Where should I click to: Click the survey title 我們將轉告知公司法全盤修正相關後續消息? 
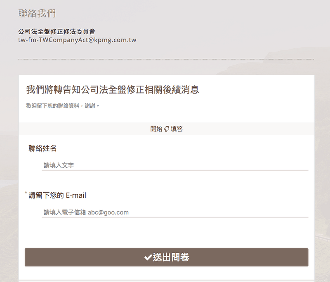coord(113,89)
